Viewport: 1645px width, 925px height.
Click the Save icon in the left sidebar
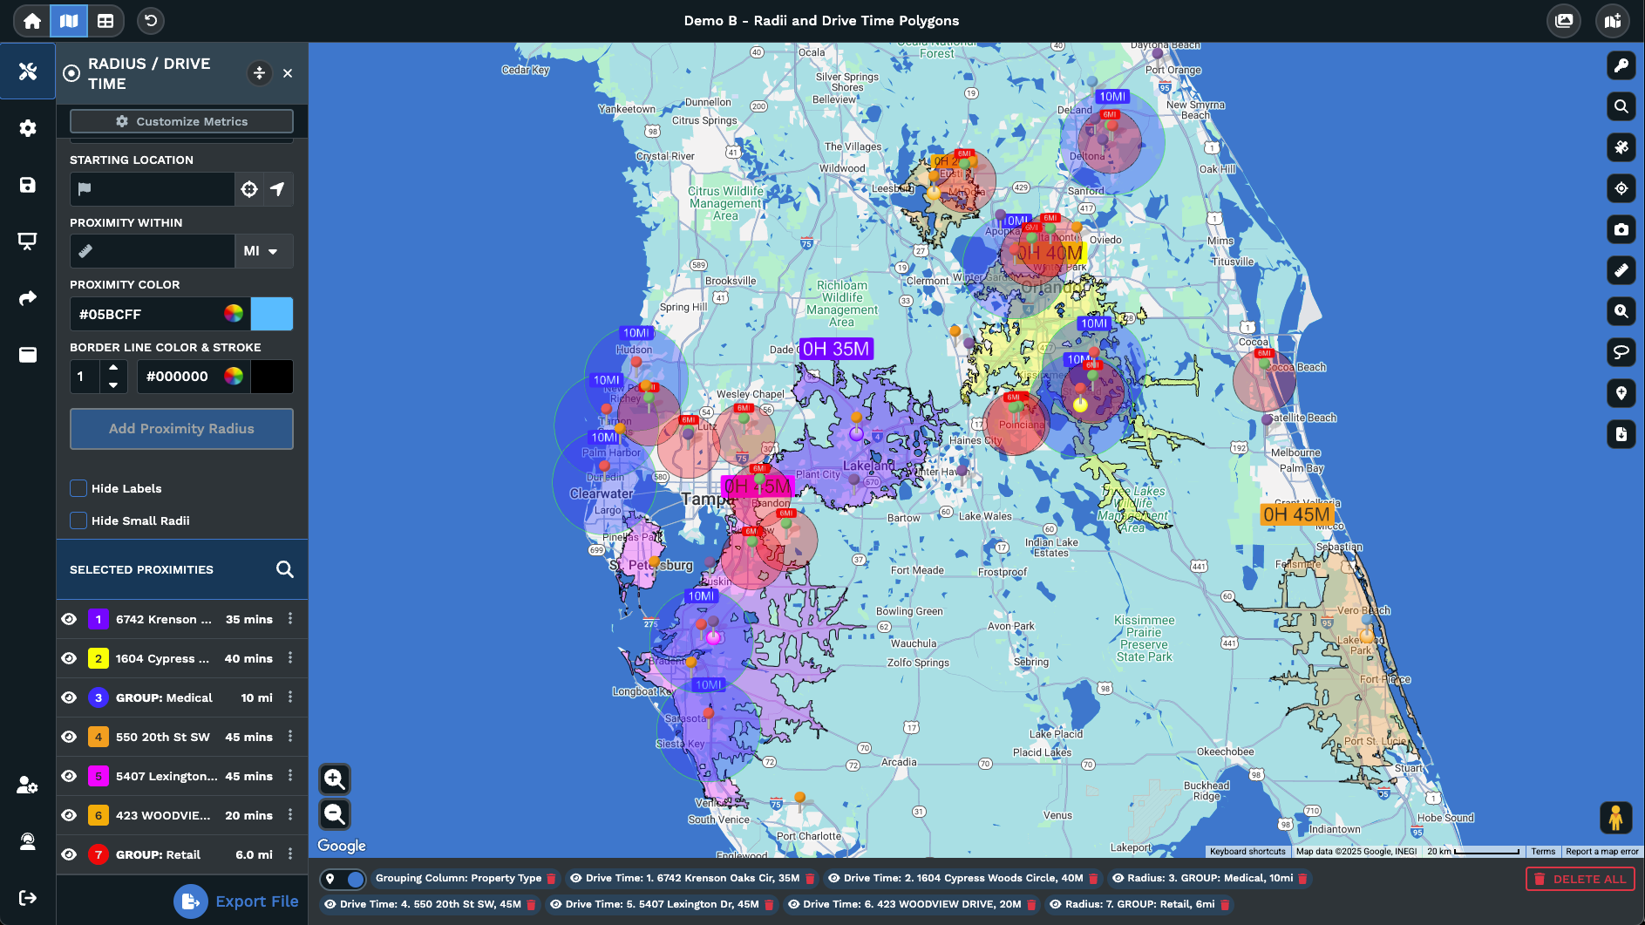[x=27, y=185]
